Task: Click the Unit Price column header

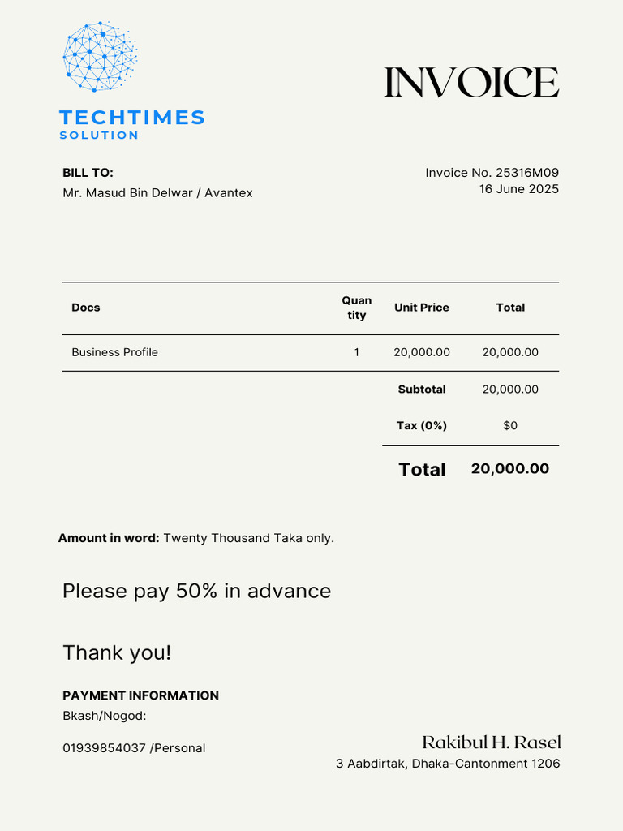Action: coord(422,308)
